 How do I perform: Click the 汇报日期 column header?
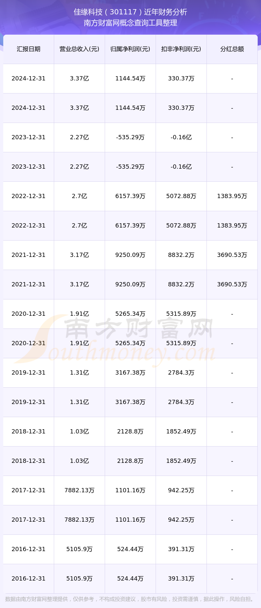(28, 49)
